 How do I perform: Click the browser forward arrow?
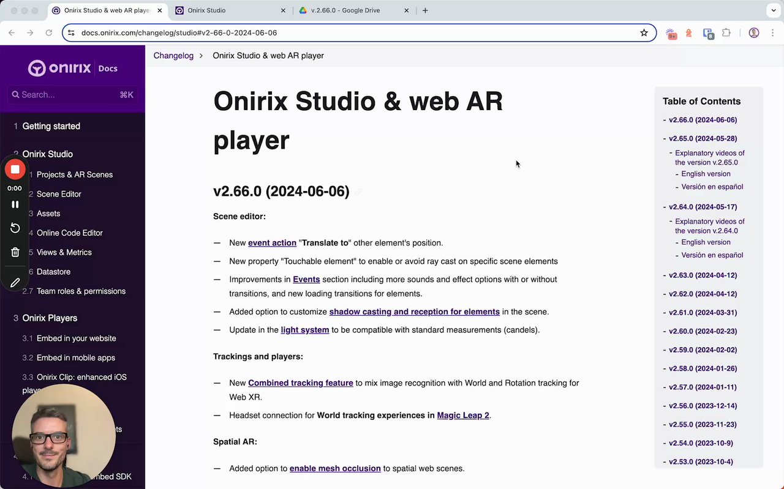tap(30, 32)
